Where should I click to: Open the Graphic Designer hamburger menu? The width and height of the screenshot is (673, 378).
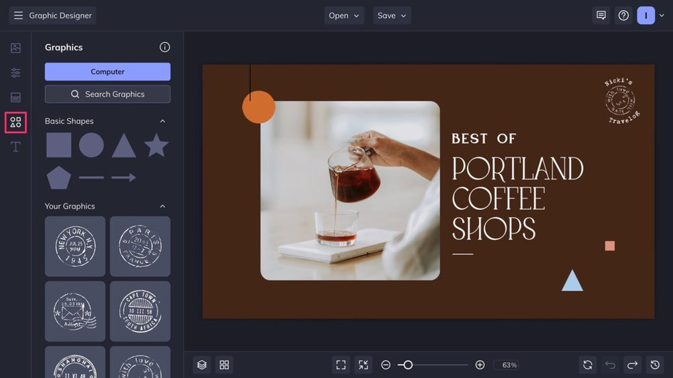[x=19, y=16]
